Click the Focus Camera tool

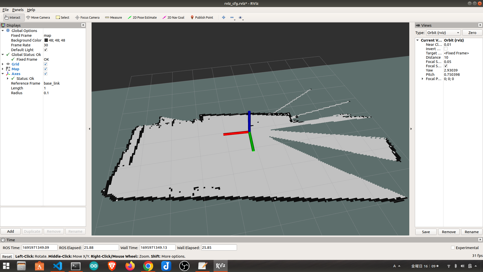(x=87, y=17)
